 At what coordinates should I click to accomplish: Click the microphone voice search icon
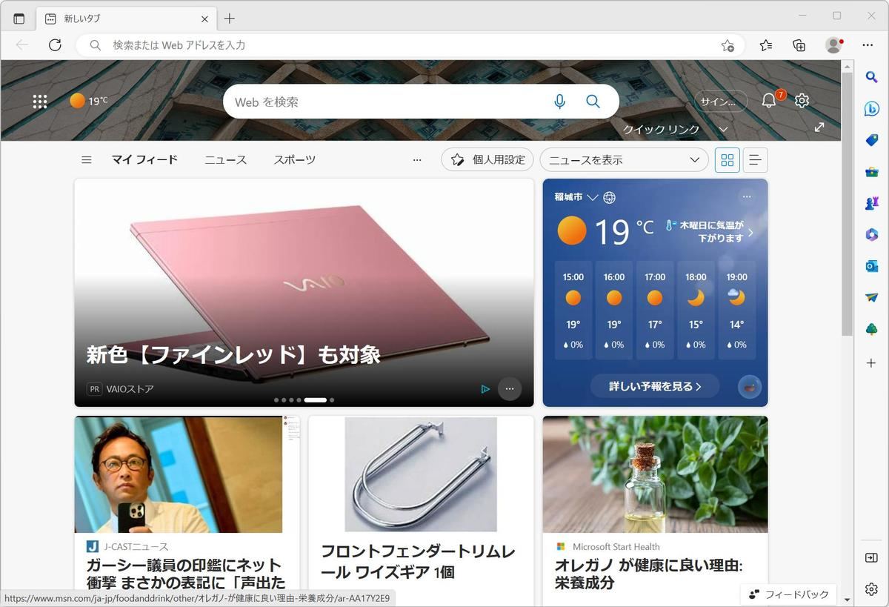click(560, 102)
